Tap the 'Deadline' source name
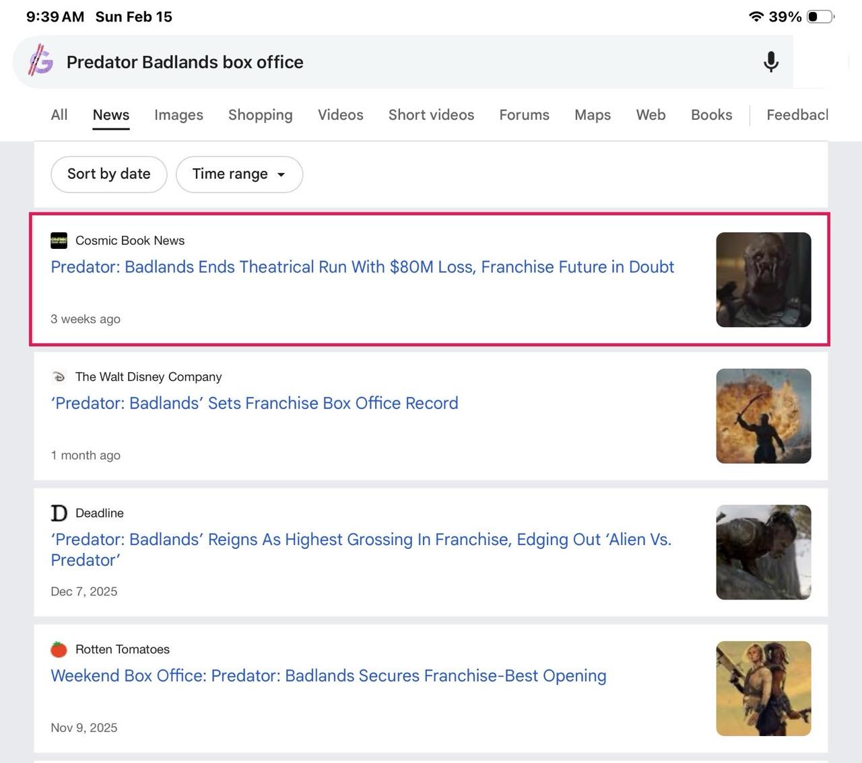This screenshot has height=763, width=862. tap(100, 513)
